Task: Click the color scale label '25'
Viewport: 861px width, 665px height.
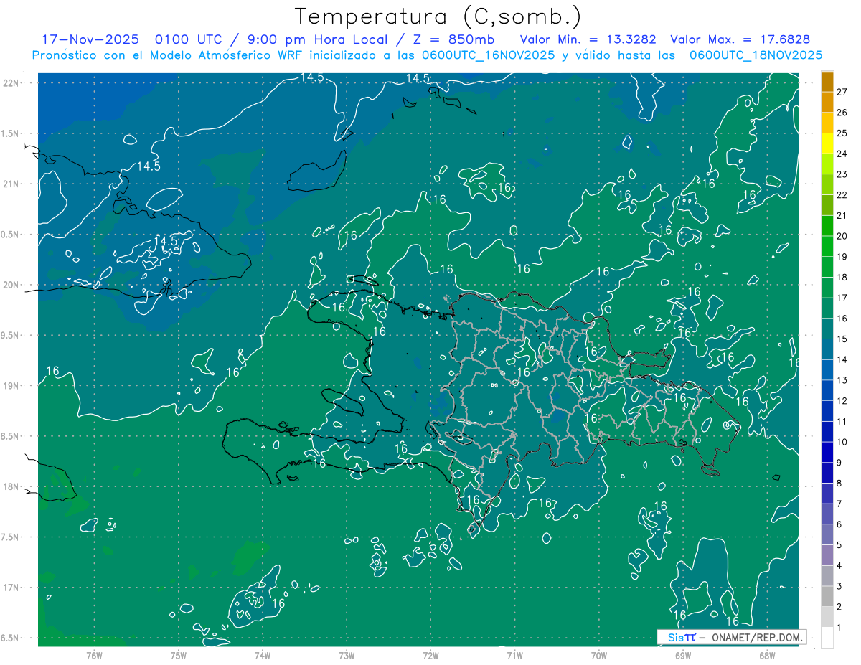Action: (842, 133)
